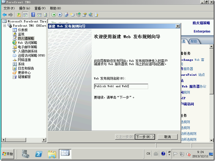Switch to the 帮助 tab in task pane

pyautogui.click(x=194, y=41)
